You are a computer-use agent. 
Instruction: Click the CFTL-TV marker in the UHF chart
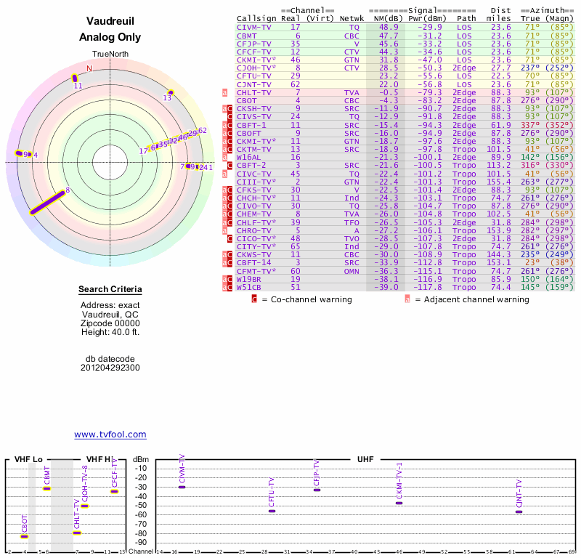click(272, 511)
